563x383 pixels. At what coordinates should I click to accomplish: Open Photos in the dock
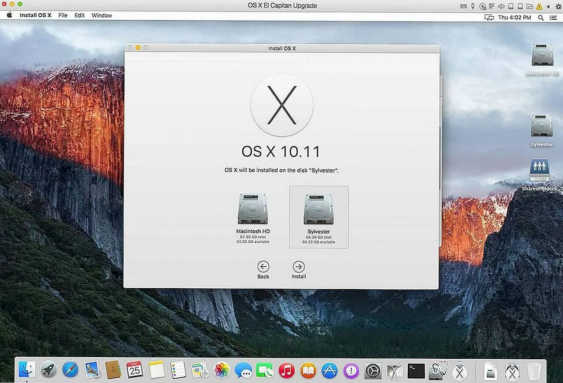(222, 370)
